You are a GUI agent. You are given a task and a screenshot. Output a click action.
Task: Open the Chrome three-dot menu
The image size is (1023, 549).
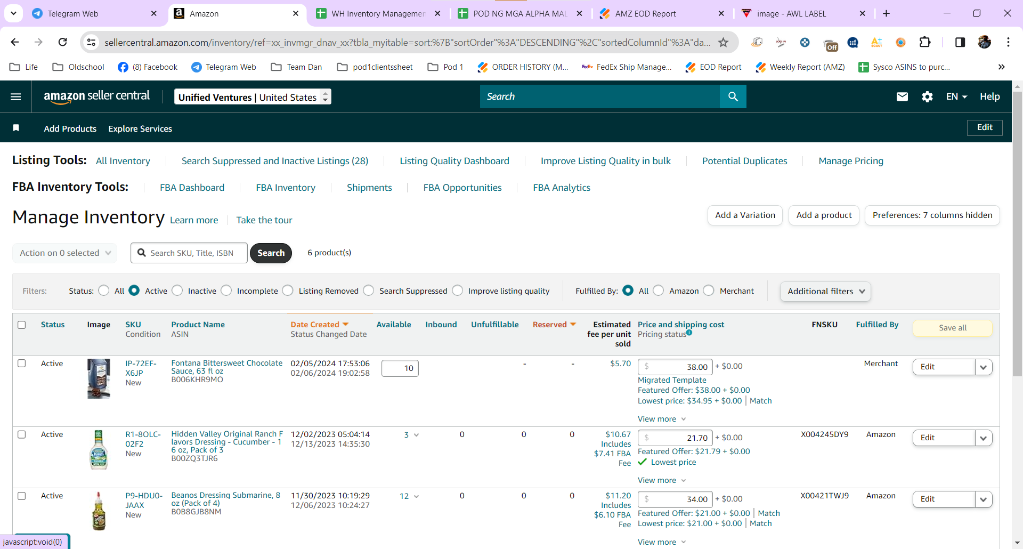click(1008, 42)
